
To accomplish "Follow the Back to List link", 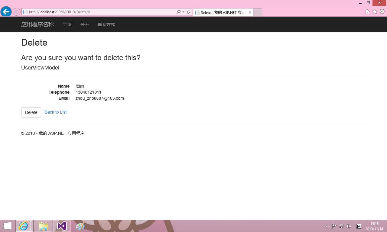I will pyautogui.click(x=56, y=112).
